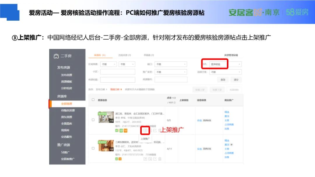315x177 pixels.
Task: Click the edit icon for the 269.00万 listing
Action: click(x=155, y=130)
